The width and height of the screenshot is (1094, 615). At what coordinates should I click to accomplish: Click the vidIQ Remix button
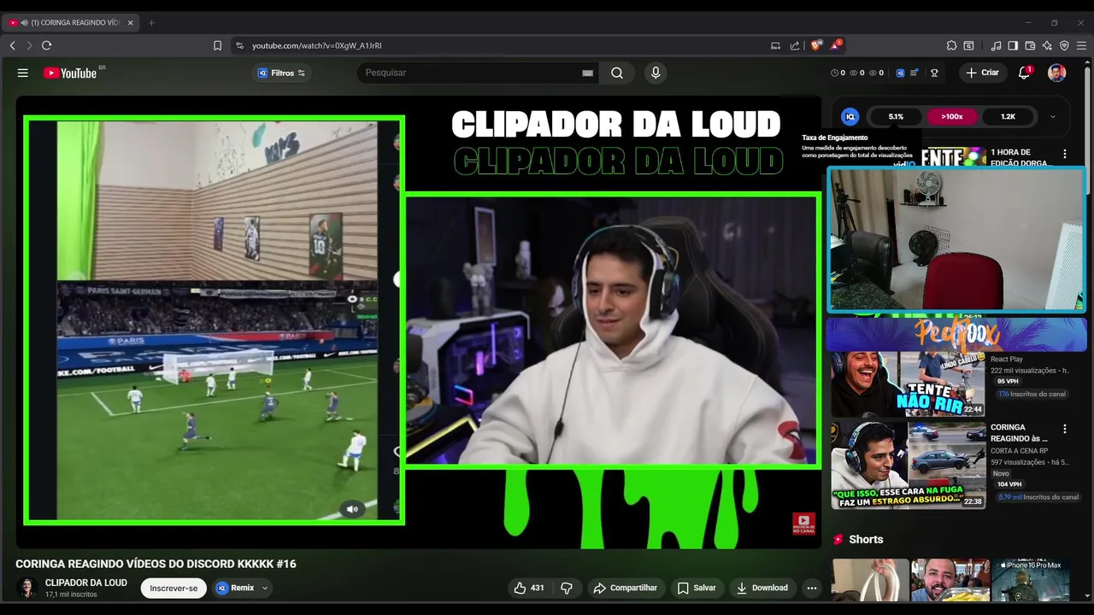(236, 588)
